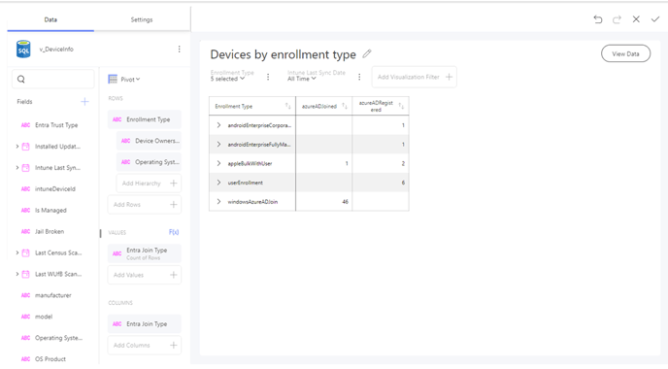The width and height of the screenshot is (668, 369).
Task: Click the View Data button
Action: click(625, 53)
